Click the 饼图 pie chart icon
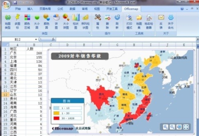The height and width of the screenshot is (136, 199). (56, 21)
